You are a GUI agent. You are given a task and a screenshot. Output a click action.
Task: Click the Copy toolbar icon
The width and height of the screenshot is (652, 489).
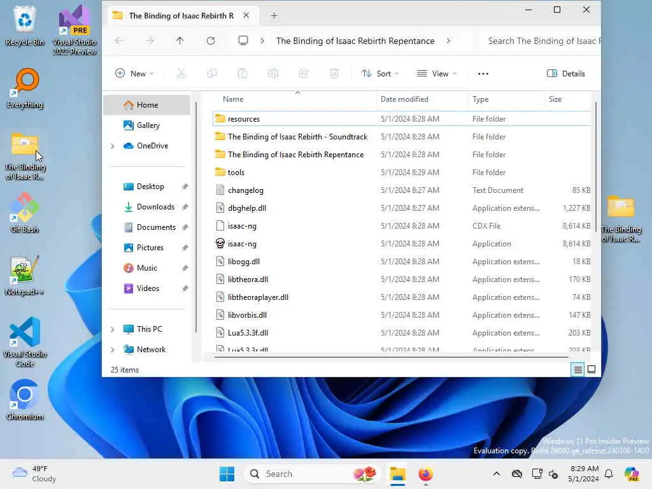tap(212, 74)
